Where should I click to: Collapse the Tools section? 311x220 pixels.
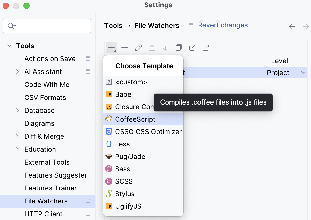(x=9, y=46)
